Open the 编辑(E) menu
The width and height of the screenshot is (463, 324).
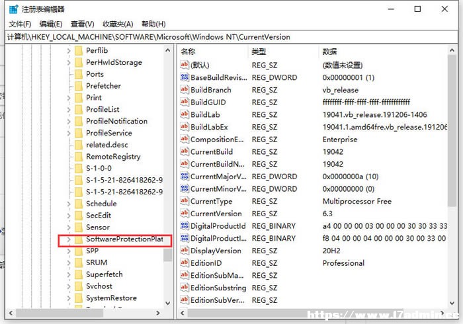click(x=51, y=24)
